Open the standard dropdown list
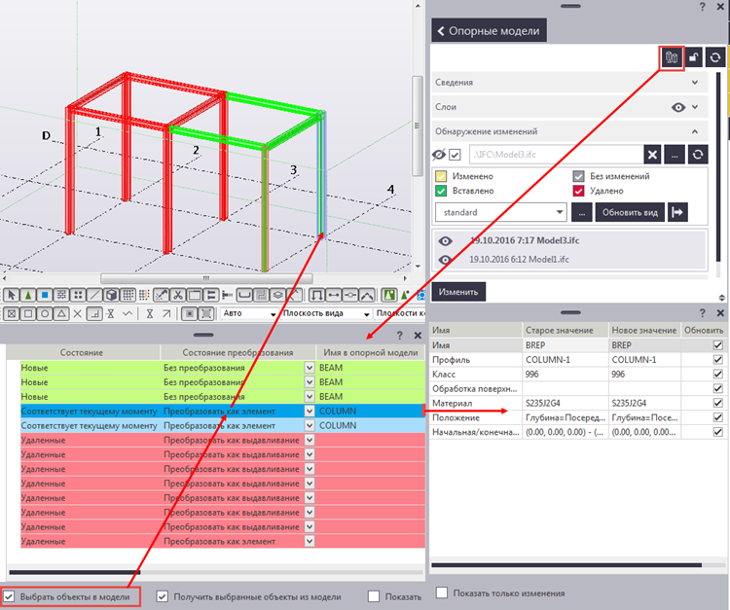 pyautogui.click(x=560, y=212)
